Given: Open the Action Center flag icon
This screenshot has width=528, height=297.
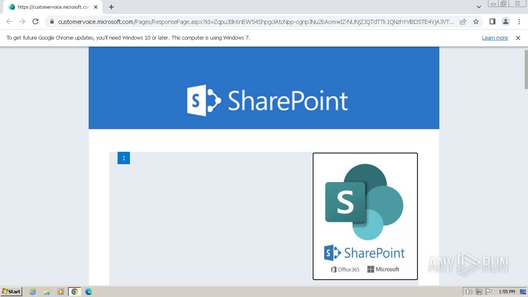Looking at the screenshot, I should point(489,292).
